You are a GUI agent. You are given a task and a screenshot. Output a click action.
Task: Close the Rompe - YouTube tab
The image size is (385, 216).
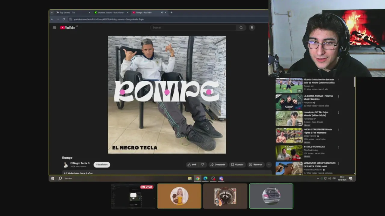pyautogui.click(x=165, y=13)
